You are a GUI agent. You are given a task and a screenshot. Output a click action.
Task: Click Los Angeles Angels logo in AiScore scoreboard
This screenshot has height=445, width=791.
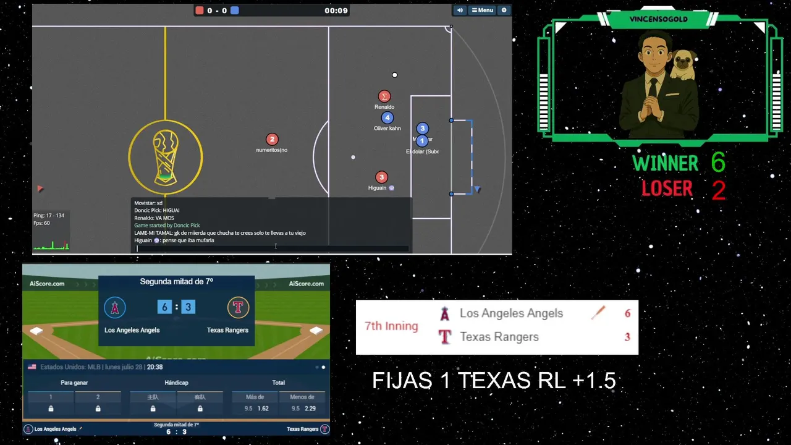point(115,307)
